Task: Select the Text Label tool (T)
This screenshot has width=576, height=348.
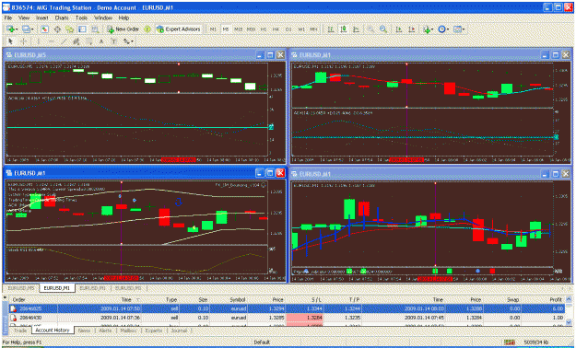Action: point(114,41)
